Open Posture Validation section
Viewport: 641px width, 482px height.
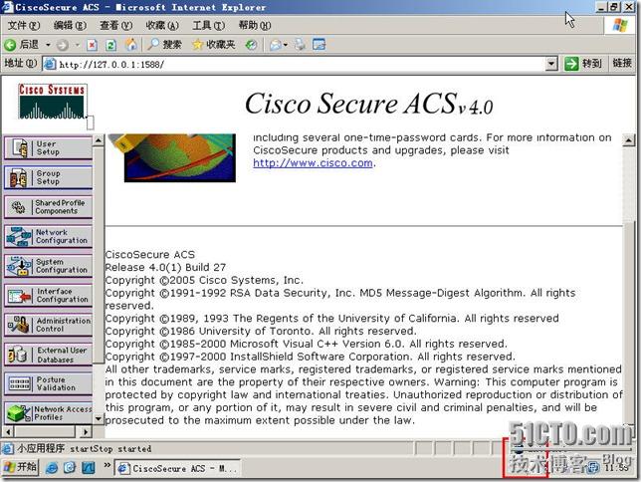(48, 383)
